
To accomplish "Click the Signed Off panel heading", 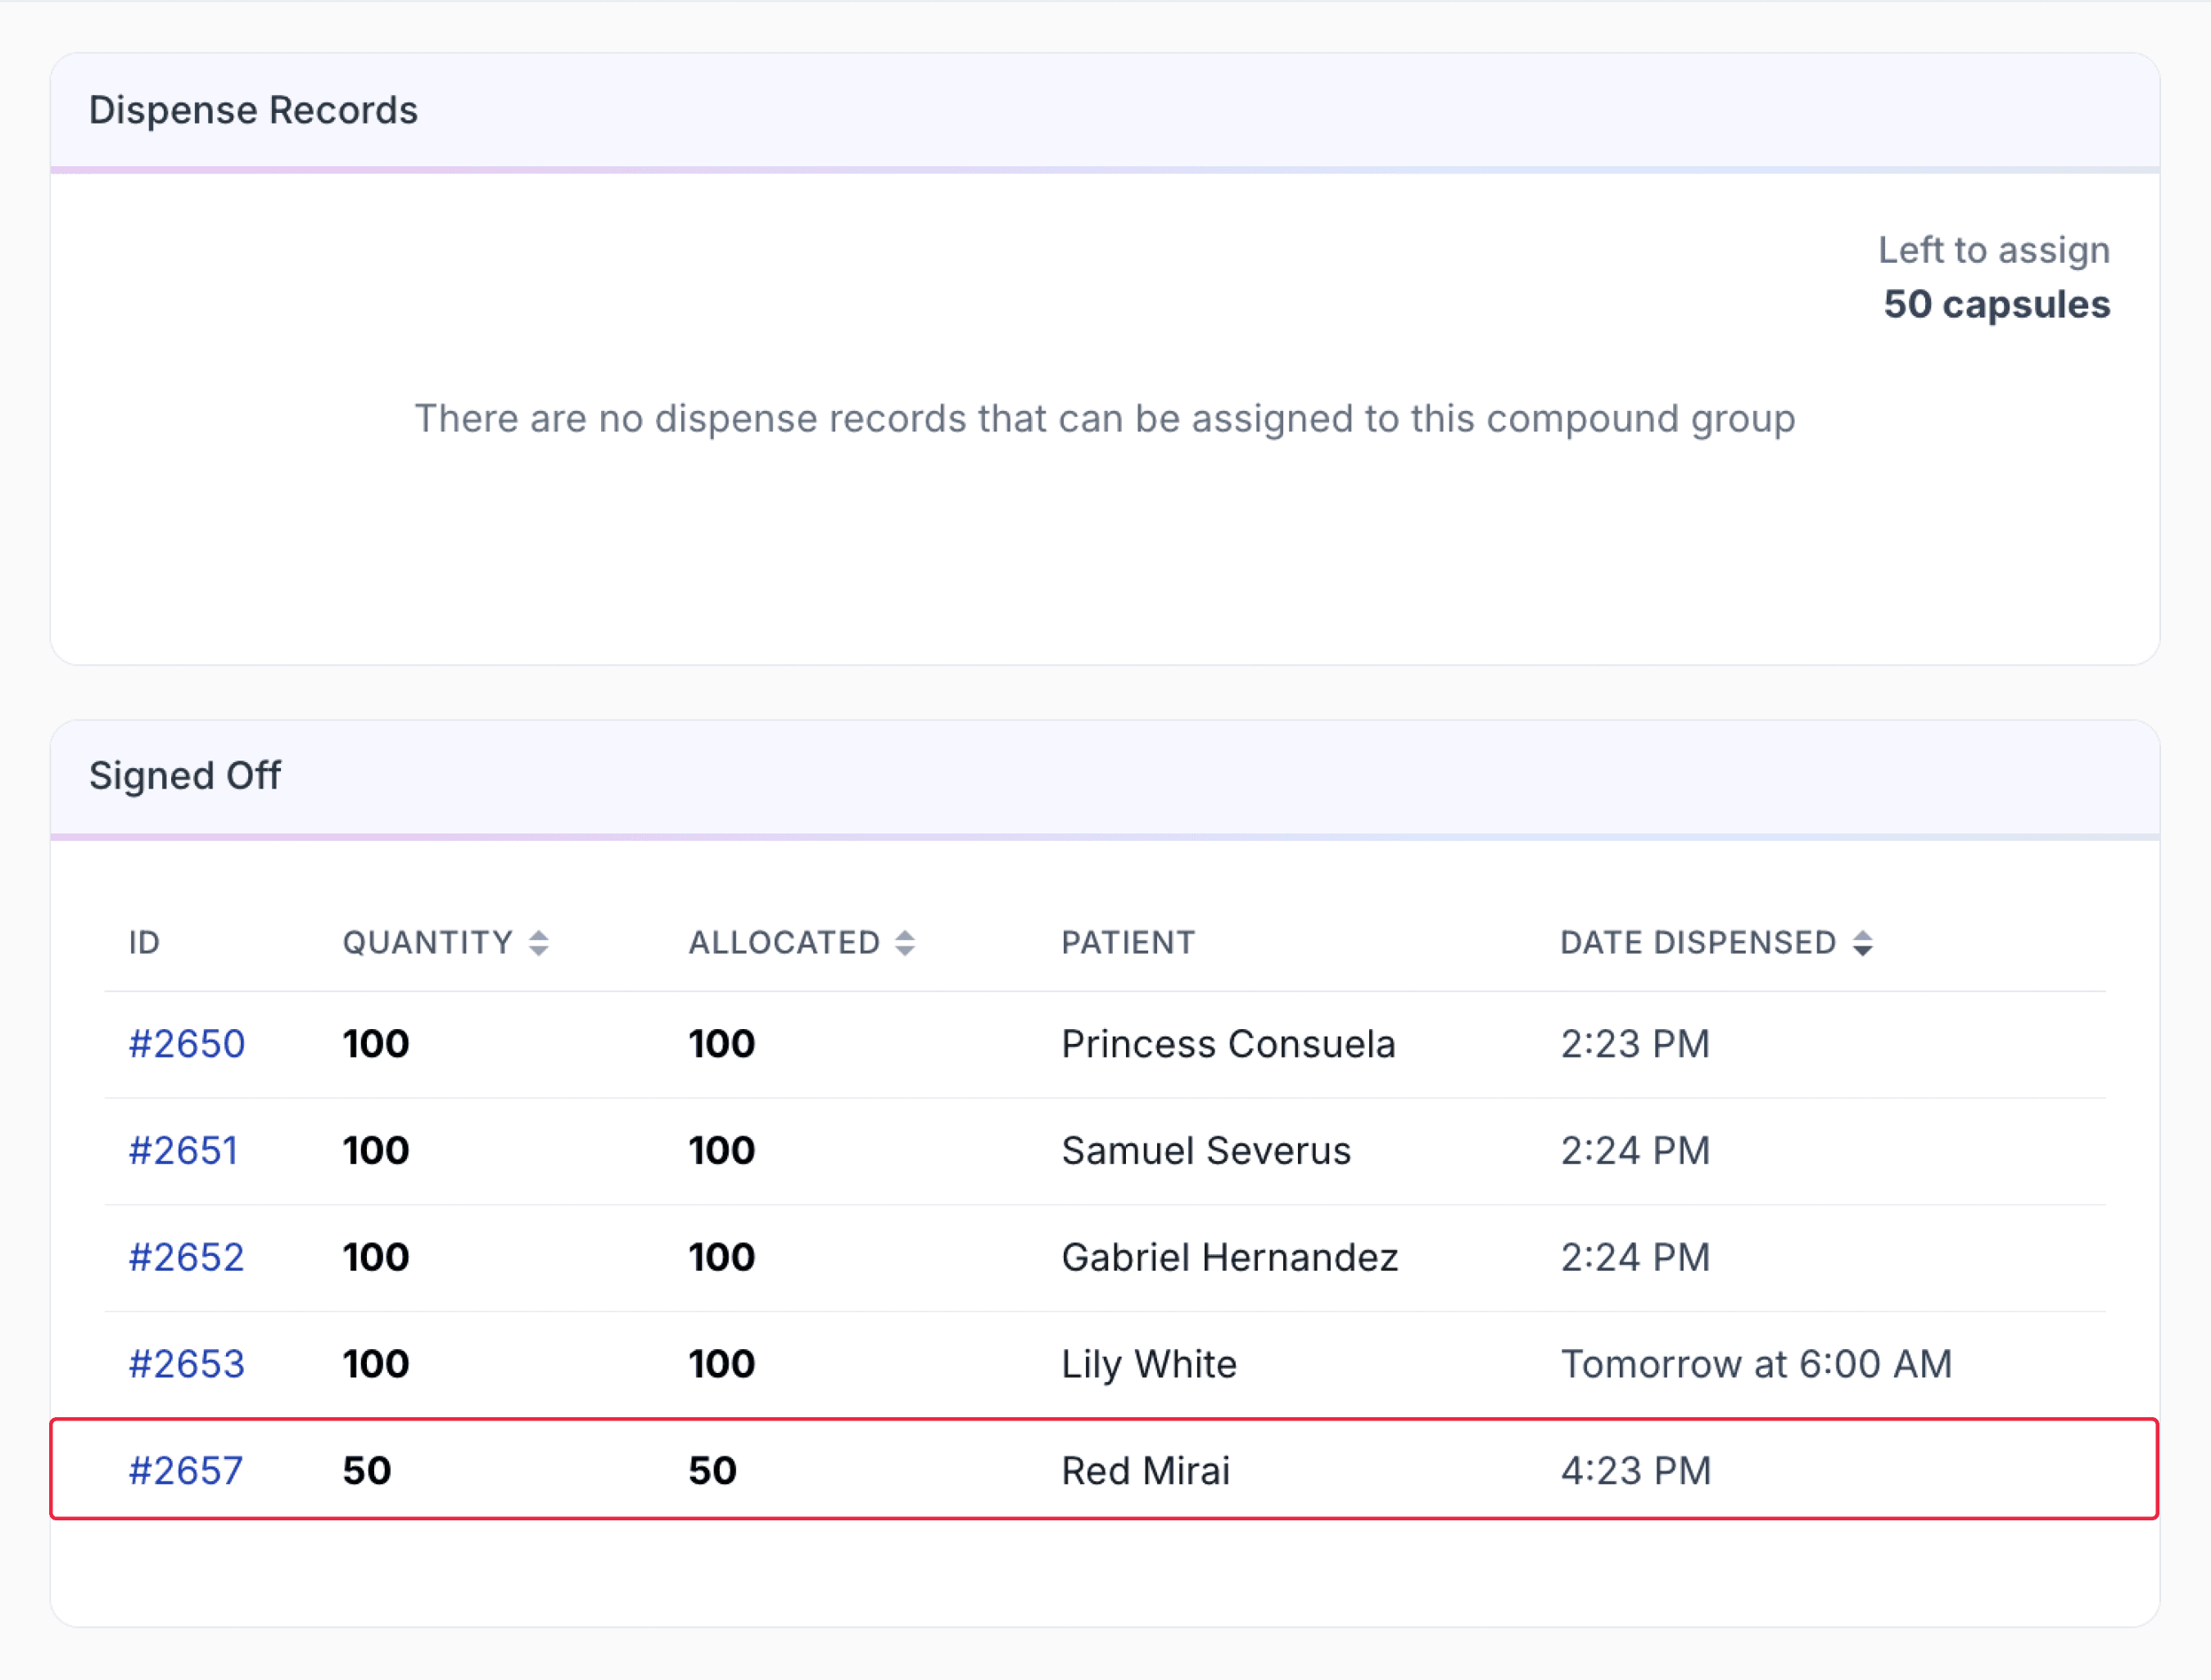I will [185, 776].
